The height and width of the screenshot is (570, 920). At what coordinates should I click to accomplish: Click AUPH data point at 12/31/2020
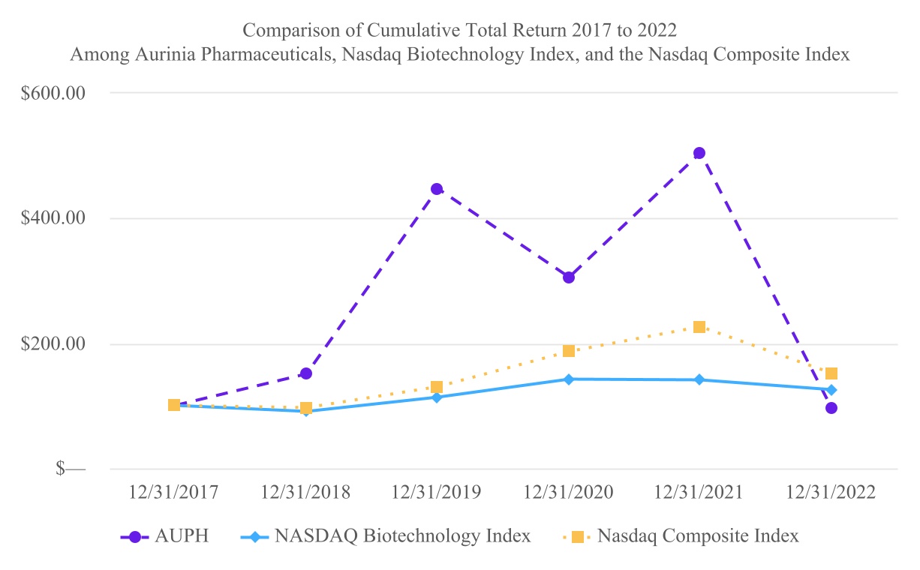point(569,277)
